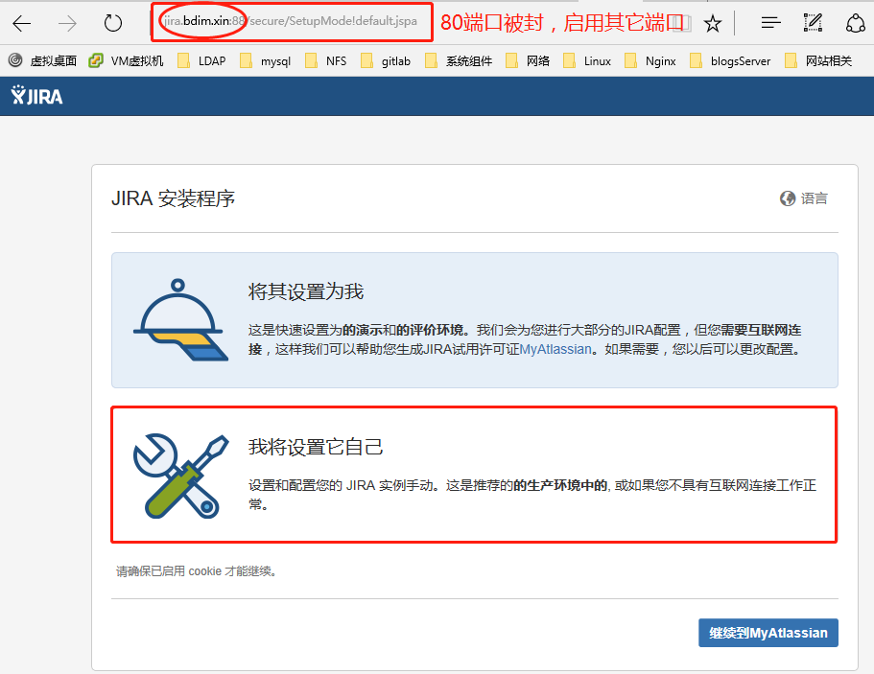Click the browser back arrow
The image size is (874, 674).
[21, 24]
